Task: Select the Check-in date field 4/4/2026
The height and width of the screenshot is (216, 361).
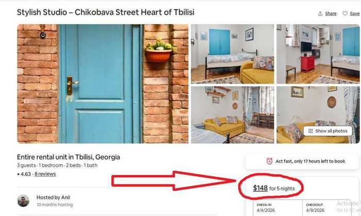Action: coord(277,208)
